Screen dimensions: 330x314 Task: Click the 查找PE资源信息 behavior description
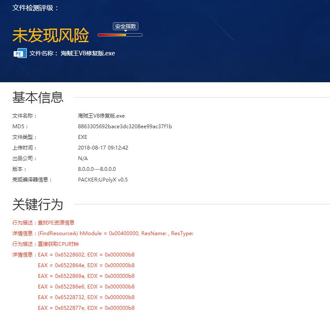coord(56,222)
